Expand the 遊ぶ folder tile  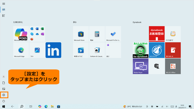coord(113,50)
